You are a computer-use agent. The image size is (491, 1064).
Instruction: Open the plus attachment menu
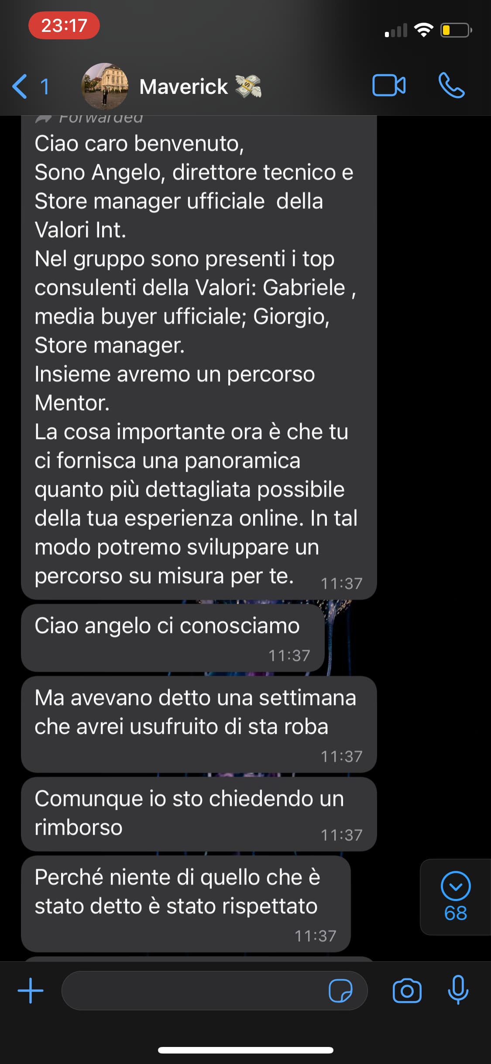pyautogui.click(x=31, y=991)
